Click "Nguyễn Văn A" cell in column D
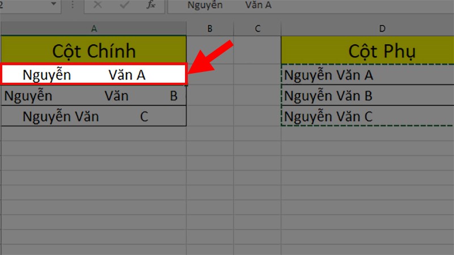454x255 pixels. pyautogui.click(x=367, y=75)
